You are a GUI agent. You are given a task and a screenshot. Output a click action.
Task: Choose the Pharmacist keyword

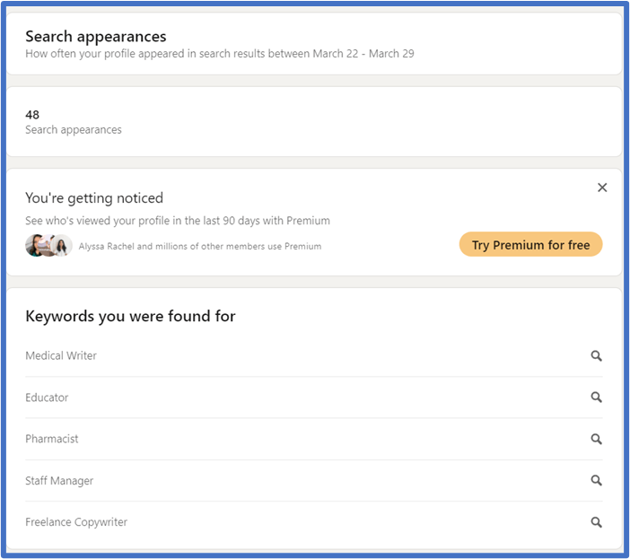(x=52, y=440)
